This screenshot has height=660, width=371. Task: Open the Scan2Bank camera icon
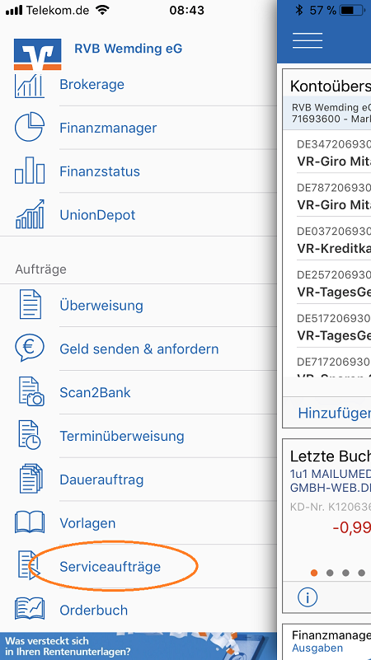pyautogui.click(x=31, y=392)
